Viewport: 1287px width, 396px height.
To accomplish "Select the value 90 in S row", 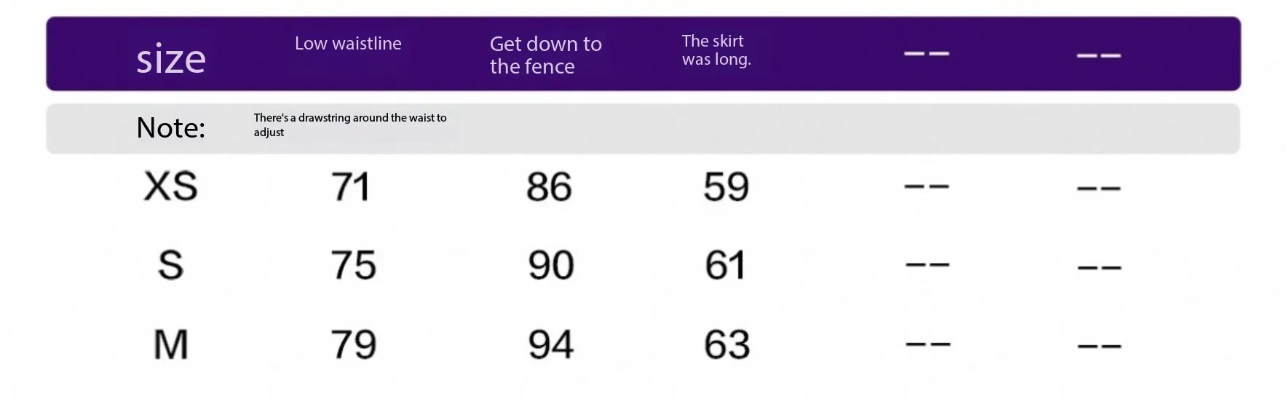I will 551,265.
